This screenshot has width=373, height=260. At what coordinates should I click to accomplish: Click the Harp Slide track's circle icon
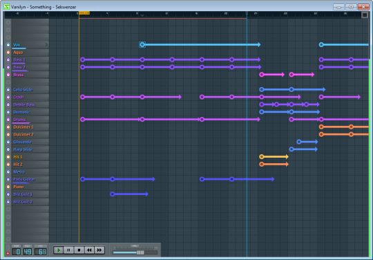tap(8, 149)
